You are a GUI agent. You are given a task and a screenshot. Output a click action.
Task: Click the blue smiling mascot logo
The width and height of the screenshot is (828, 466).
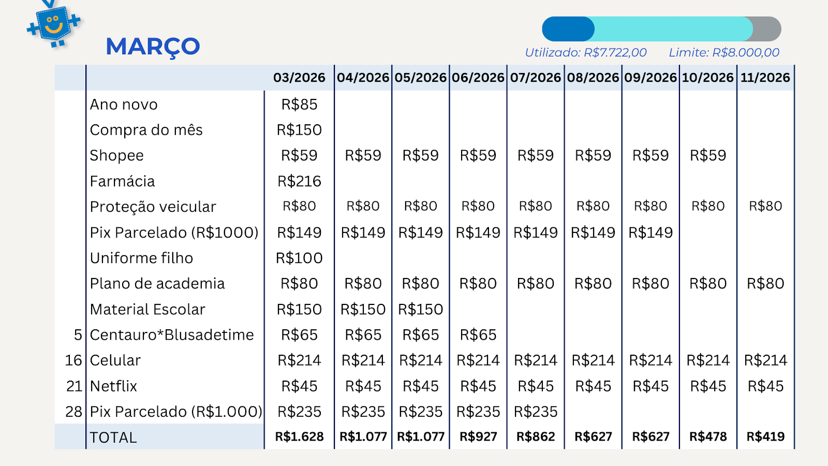54,24
